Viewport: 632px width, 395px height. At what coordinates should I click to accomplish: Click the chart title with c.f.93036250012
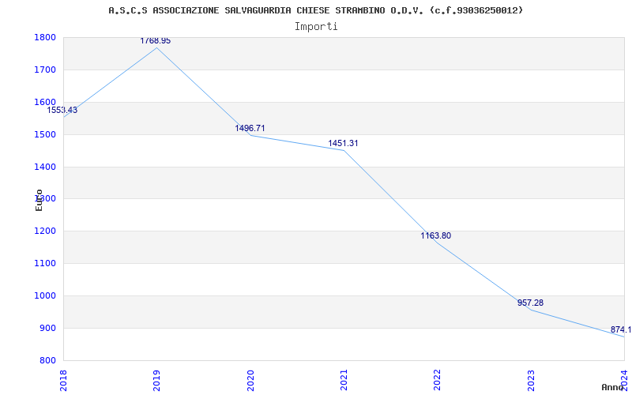pyautogui.click(x=315, y=10)
